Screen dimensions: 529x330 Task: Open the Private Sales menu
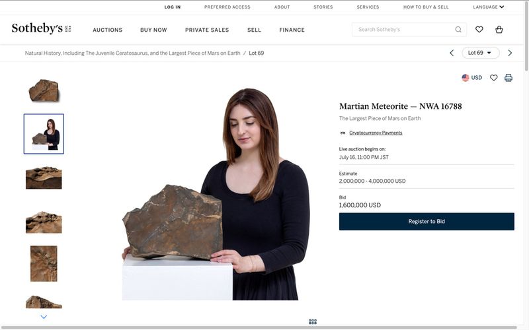point(207,30)
